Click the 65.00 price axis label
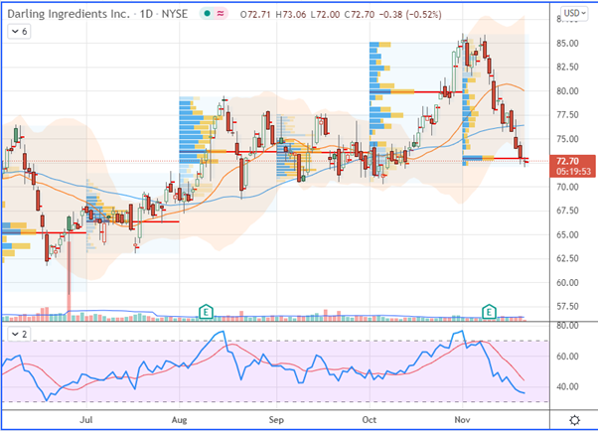This screenshot has height=431, width=598. coord(567,235)
